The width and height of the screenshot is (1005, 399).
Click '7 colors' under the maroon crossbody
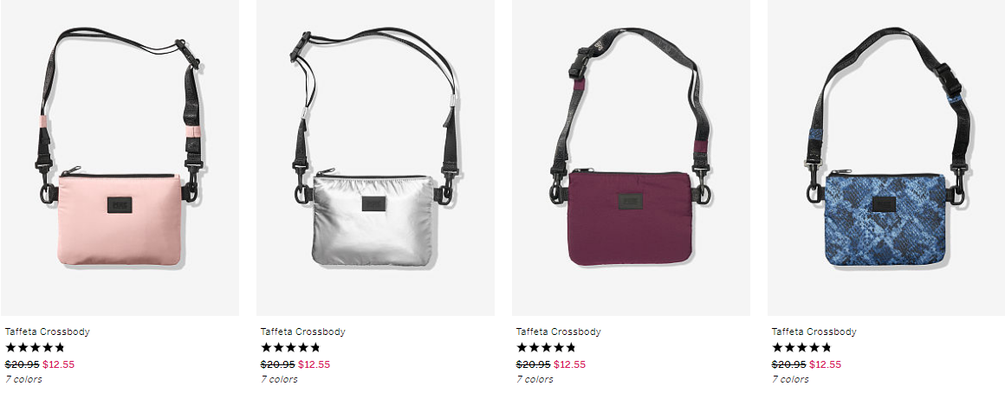click(x=535, y=379)
